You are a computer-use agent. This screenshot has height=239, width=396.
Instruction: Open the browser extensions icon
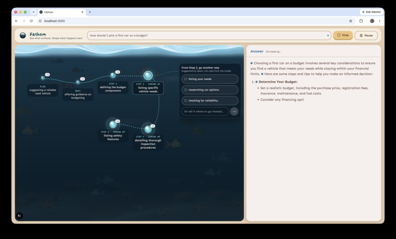(361, 21)
